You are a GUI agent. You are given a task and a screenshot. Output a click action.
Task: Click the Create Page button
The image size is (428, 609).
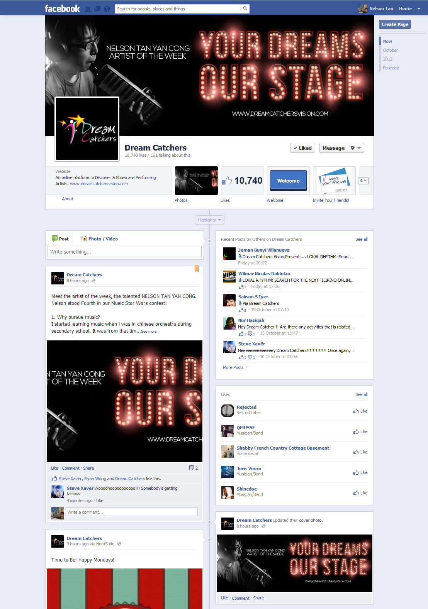pyautogui.click(x=395, y=24)
